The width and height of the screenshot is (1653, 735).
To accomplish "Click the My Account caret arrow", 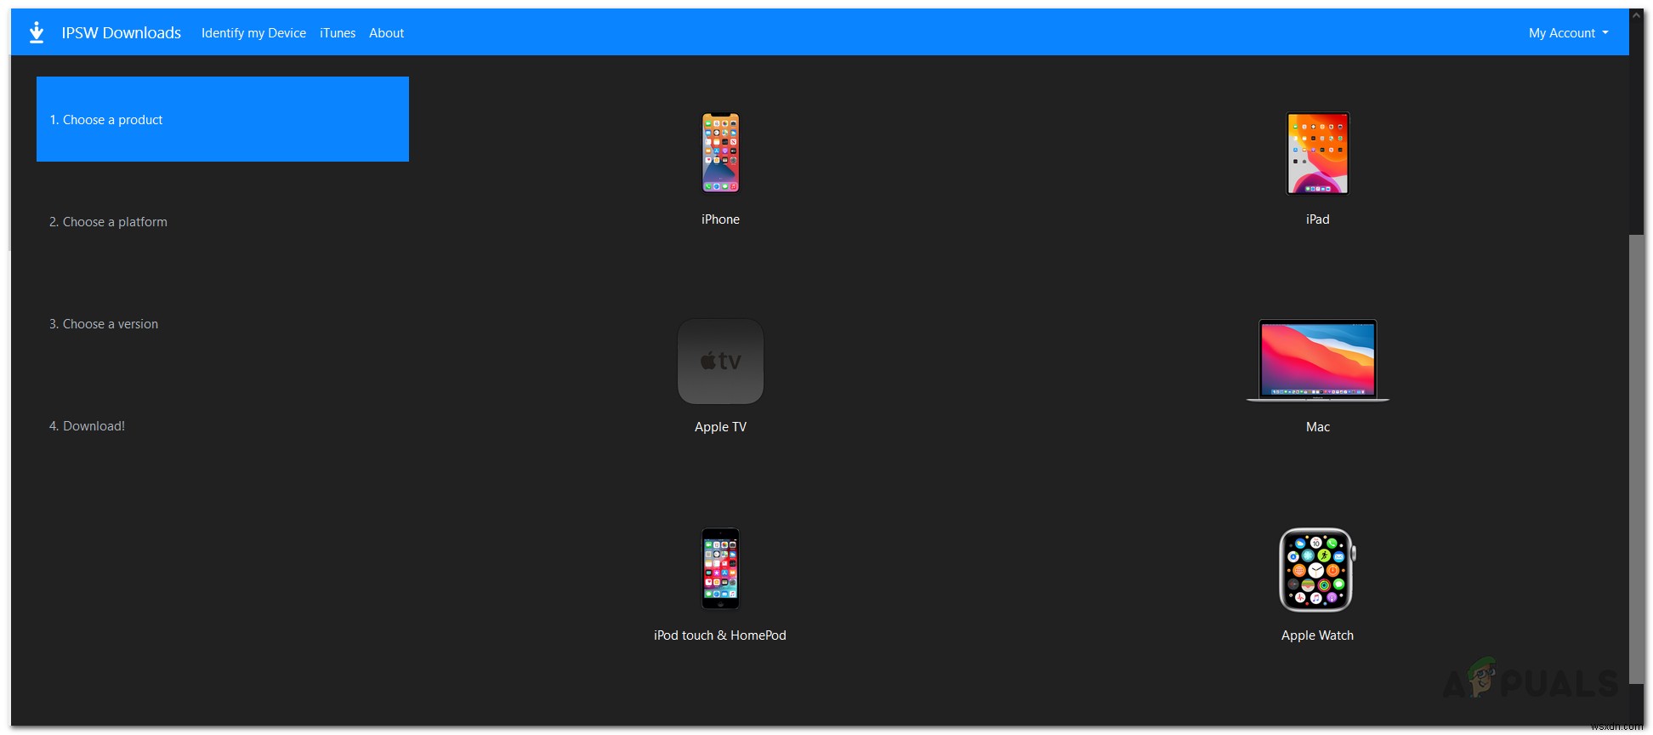I will click(x=1605, y=33).
